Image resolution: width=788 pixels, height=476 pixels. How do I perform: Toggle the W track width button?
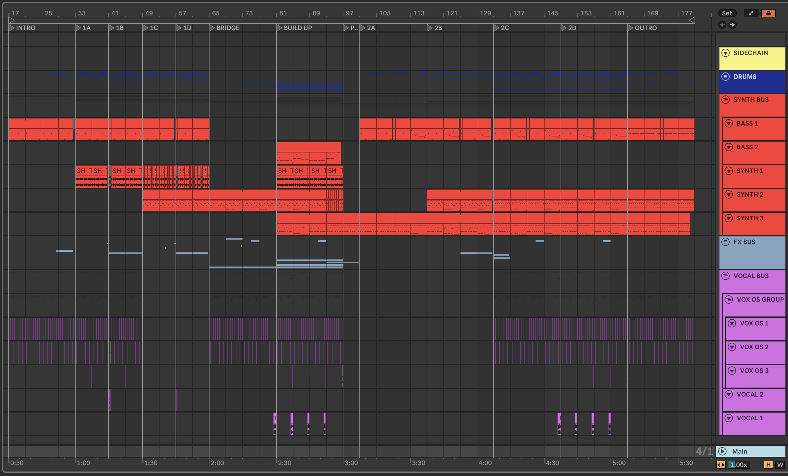click(780, 465)
